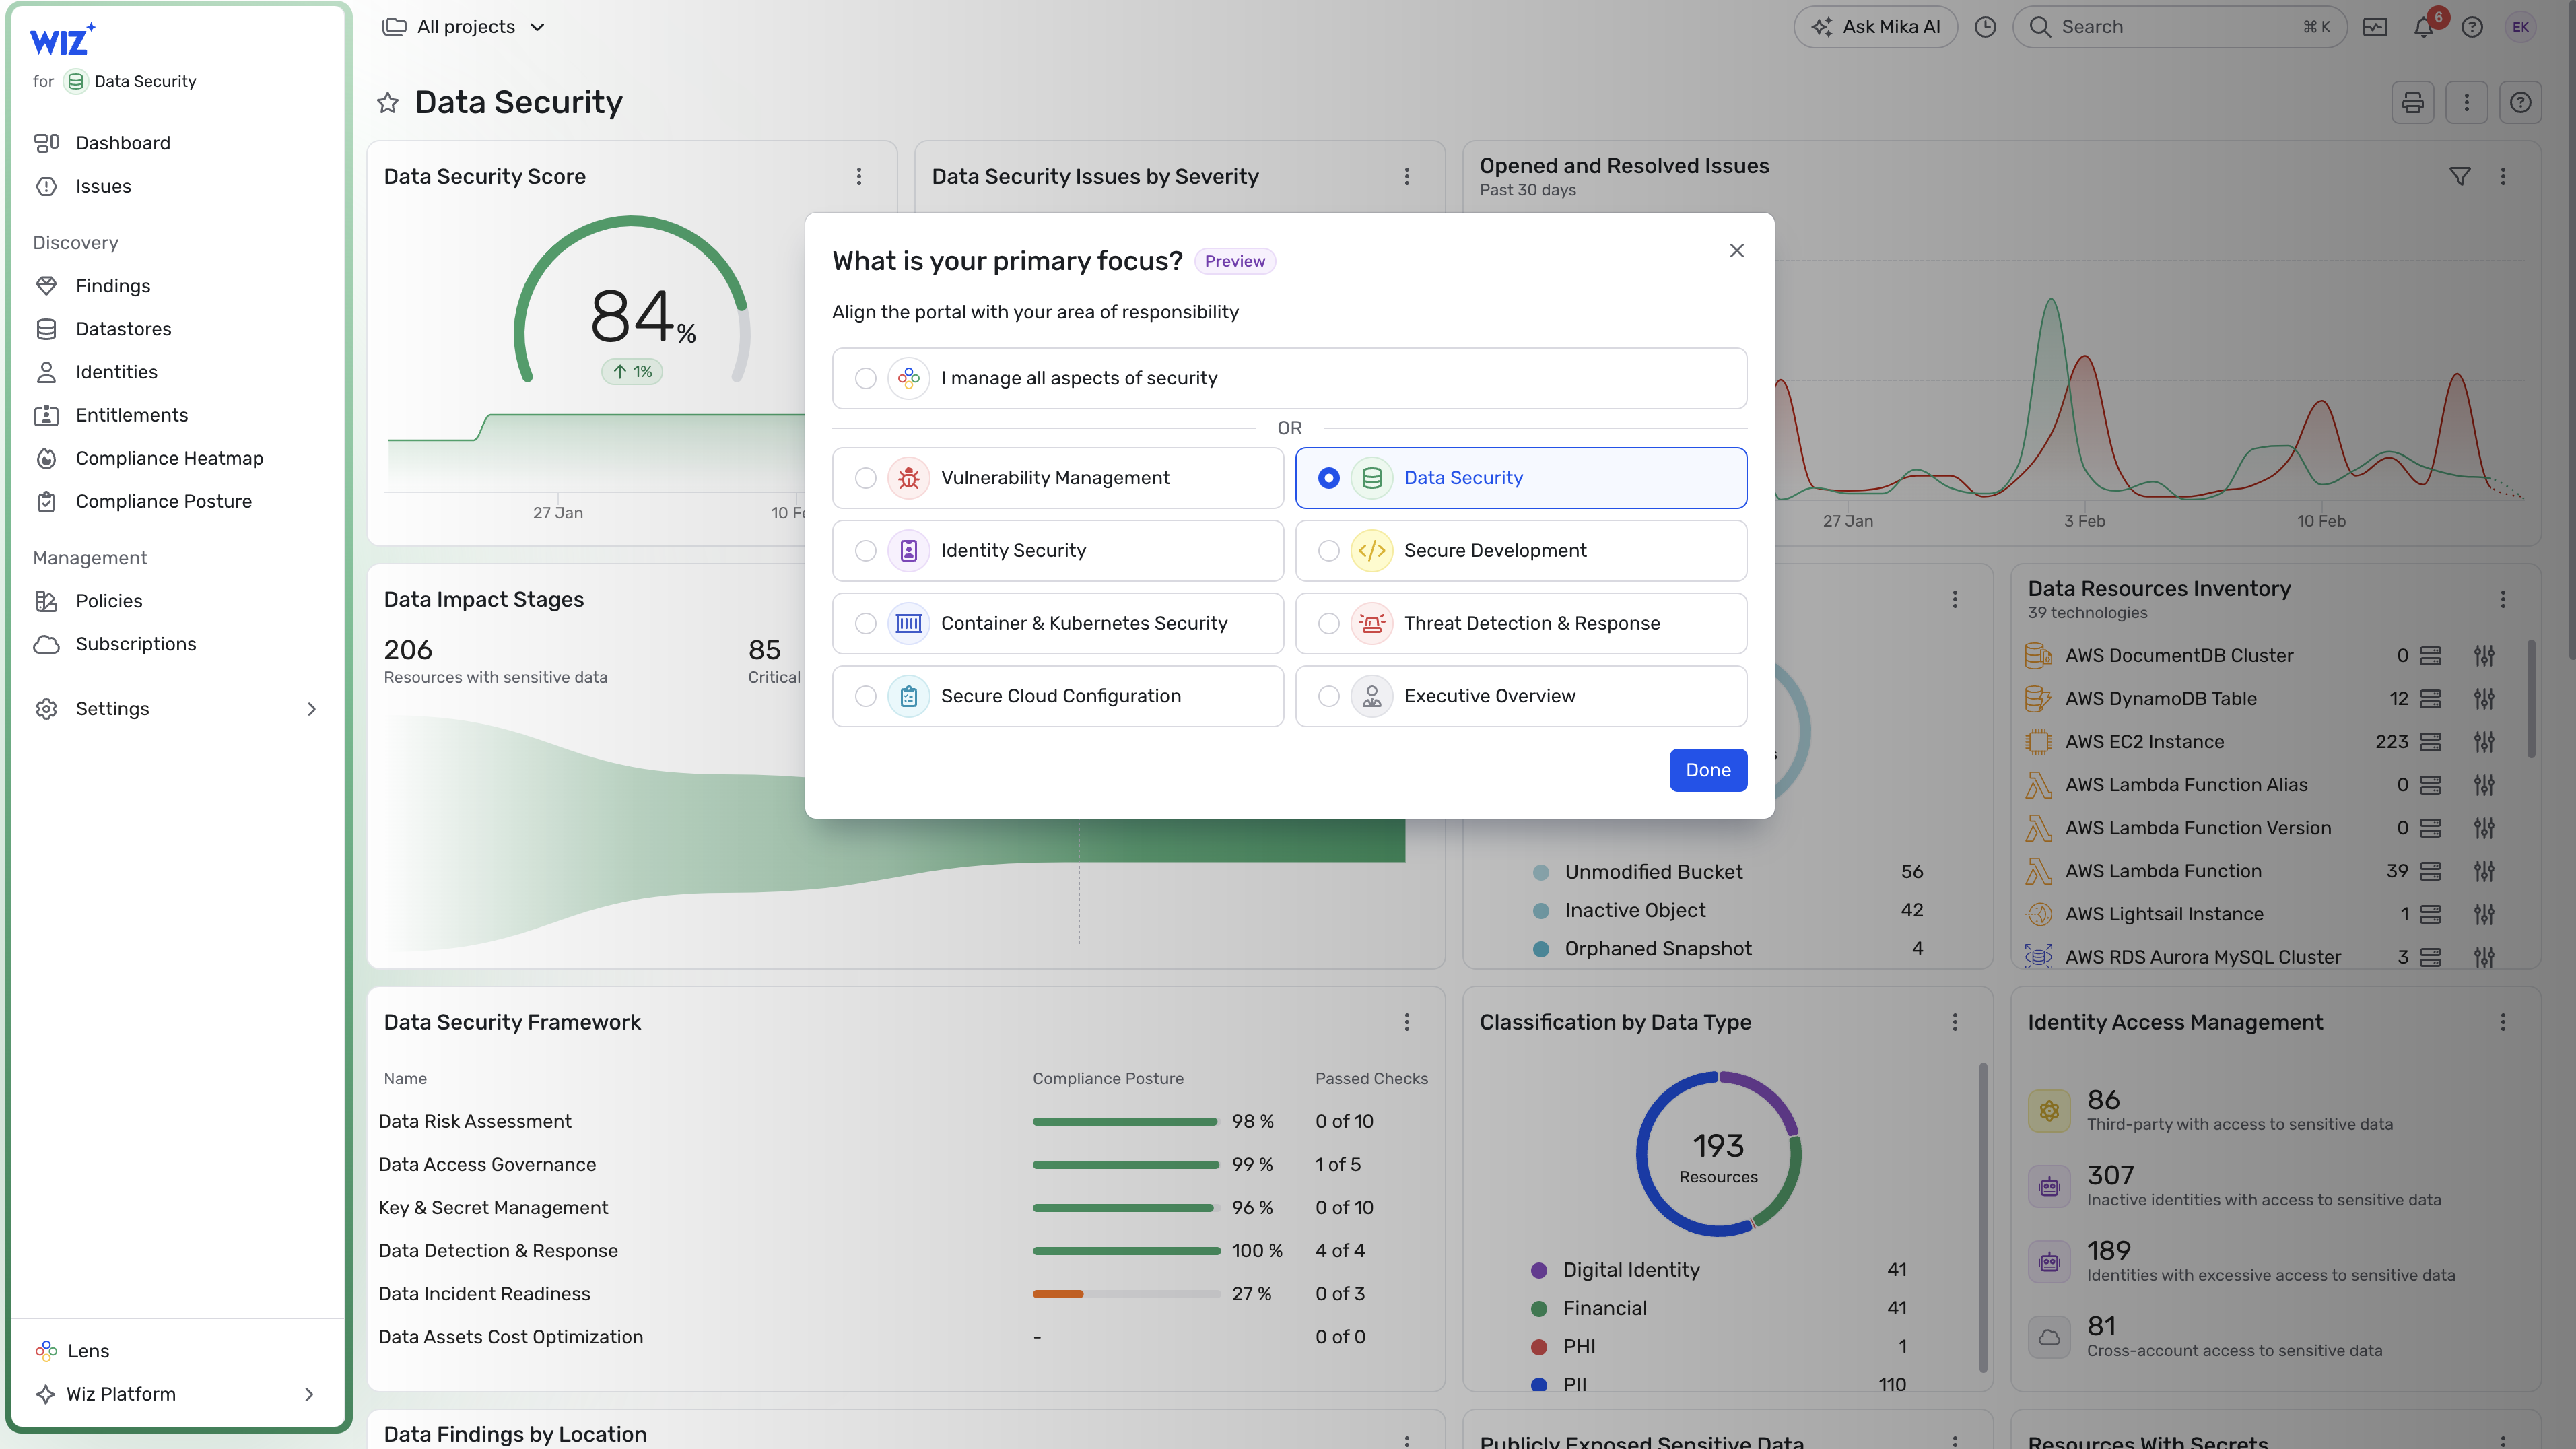Open the AWS EC2 Instance settings sliders icon
Viewport: 2576px width, 1449px height.
click(x=2484, y=741)
